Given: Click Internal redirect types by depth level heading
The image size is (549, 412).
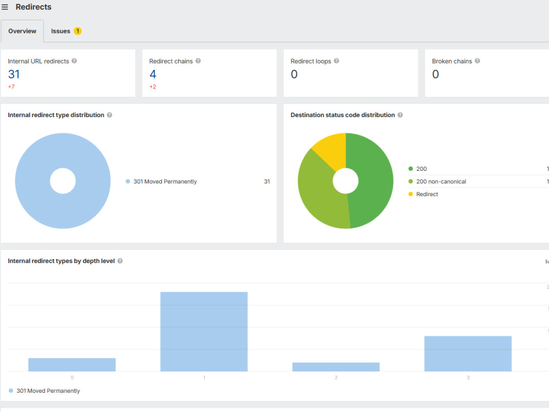Looking at the screenshot, I should tap(61, 261).
